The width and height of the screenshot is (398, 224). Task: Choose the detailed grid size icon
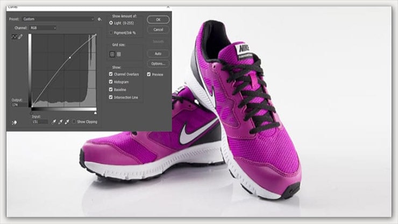119,54
